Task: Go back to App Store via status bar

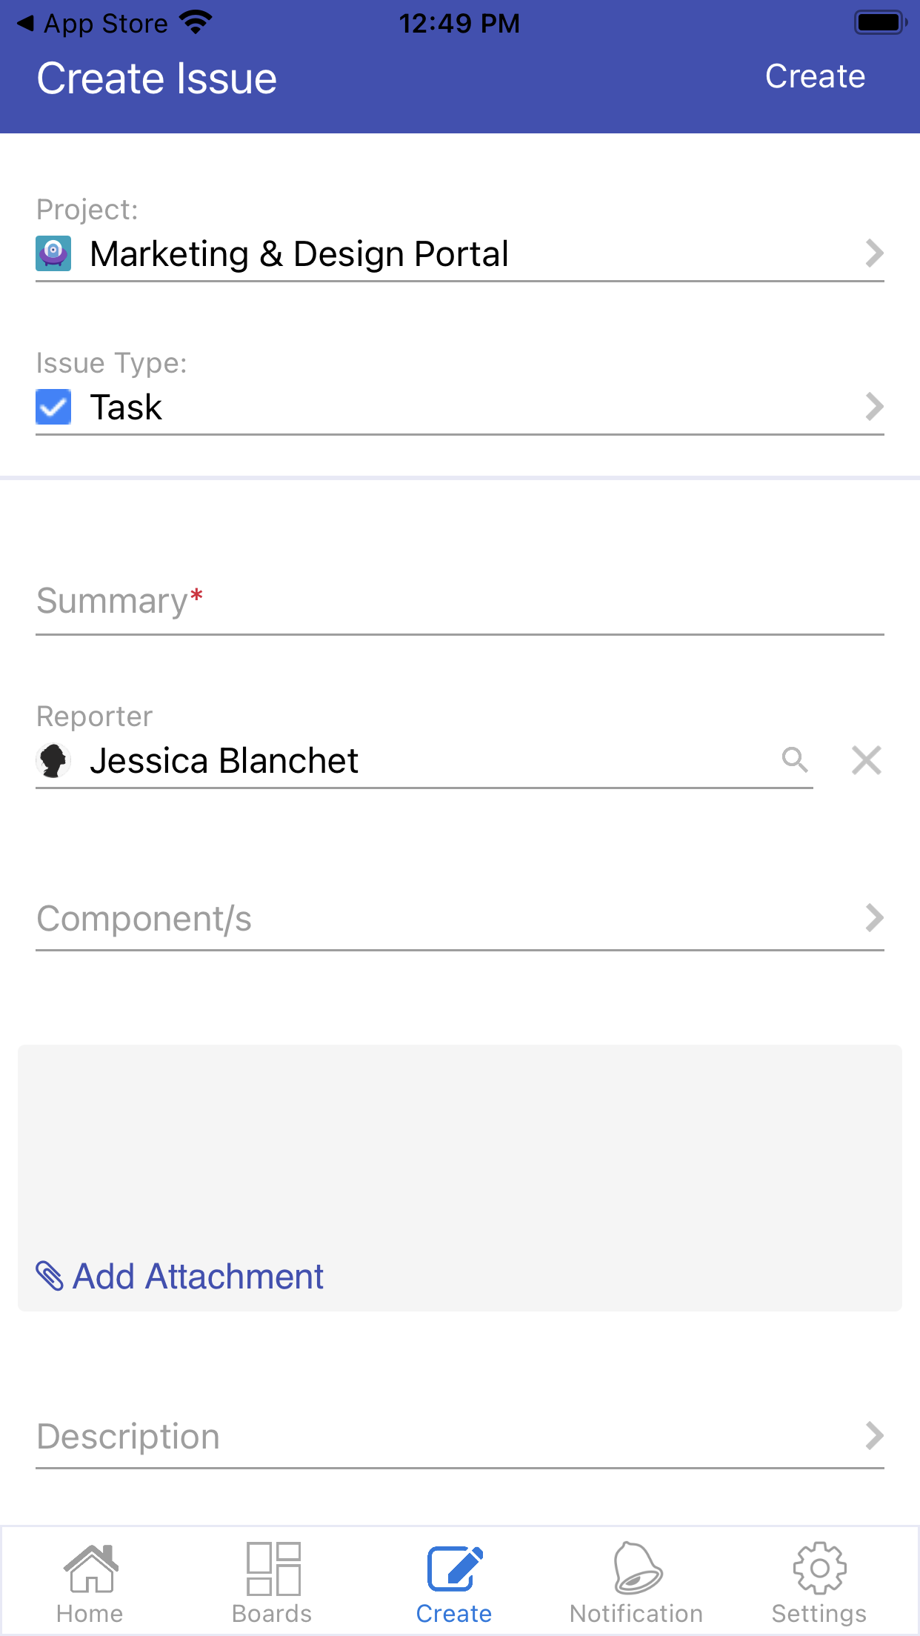Action: [93, 24]
